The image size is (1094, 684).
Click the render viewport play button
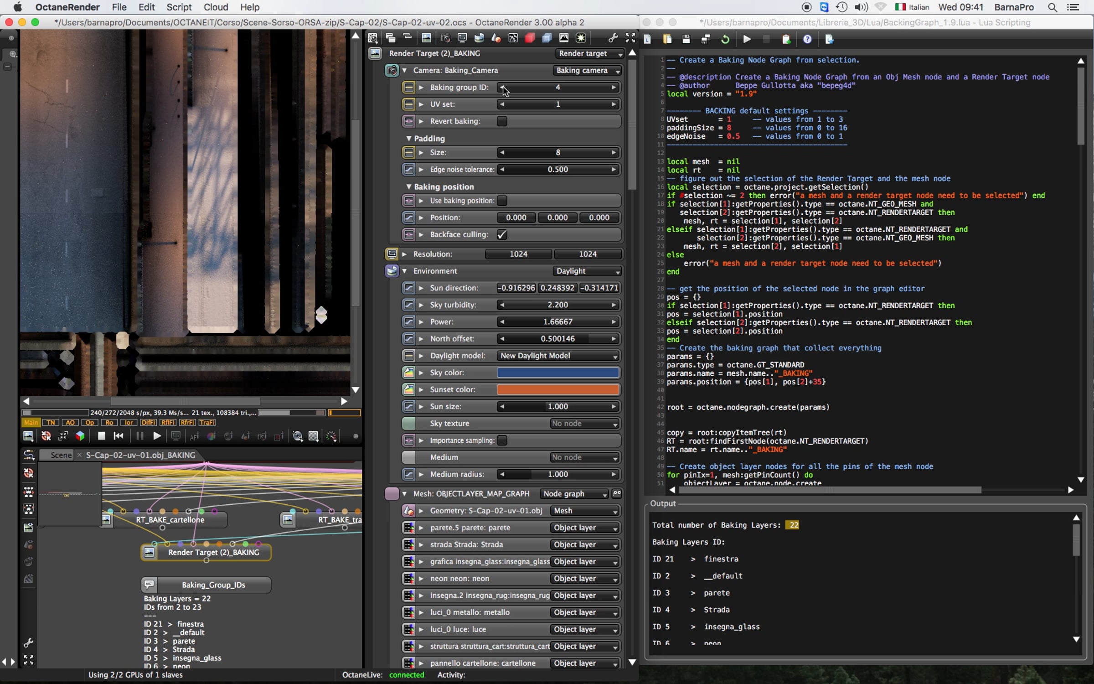[156, 436]
